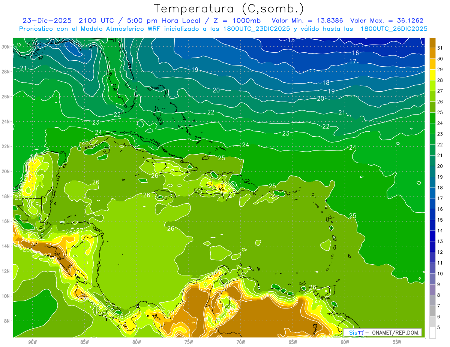Image resolution: width=450 pixels, height=347 pixels.
Task: Click the '70W' longitude axis label
Action: (241, 342)
